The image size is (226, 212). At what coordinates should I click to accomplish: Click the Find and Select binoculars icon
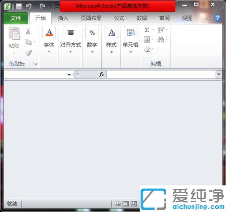click(x=160, y=40)
